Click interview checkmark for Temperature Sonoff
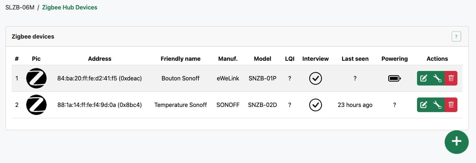 point(315,105)
